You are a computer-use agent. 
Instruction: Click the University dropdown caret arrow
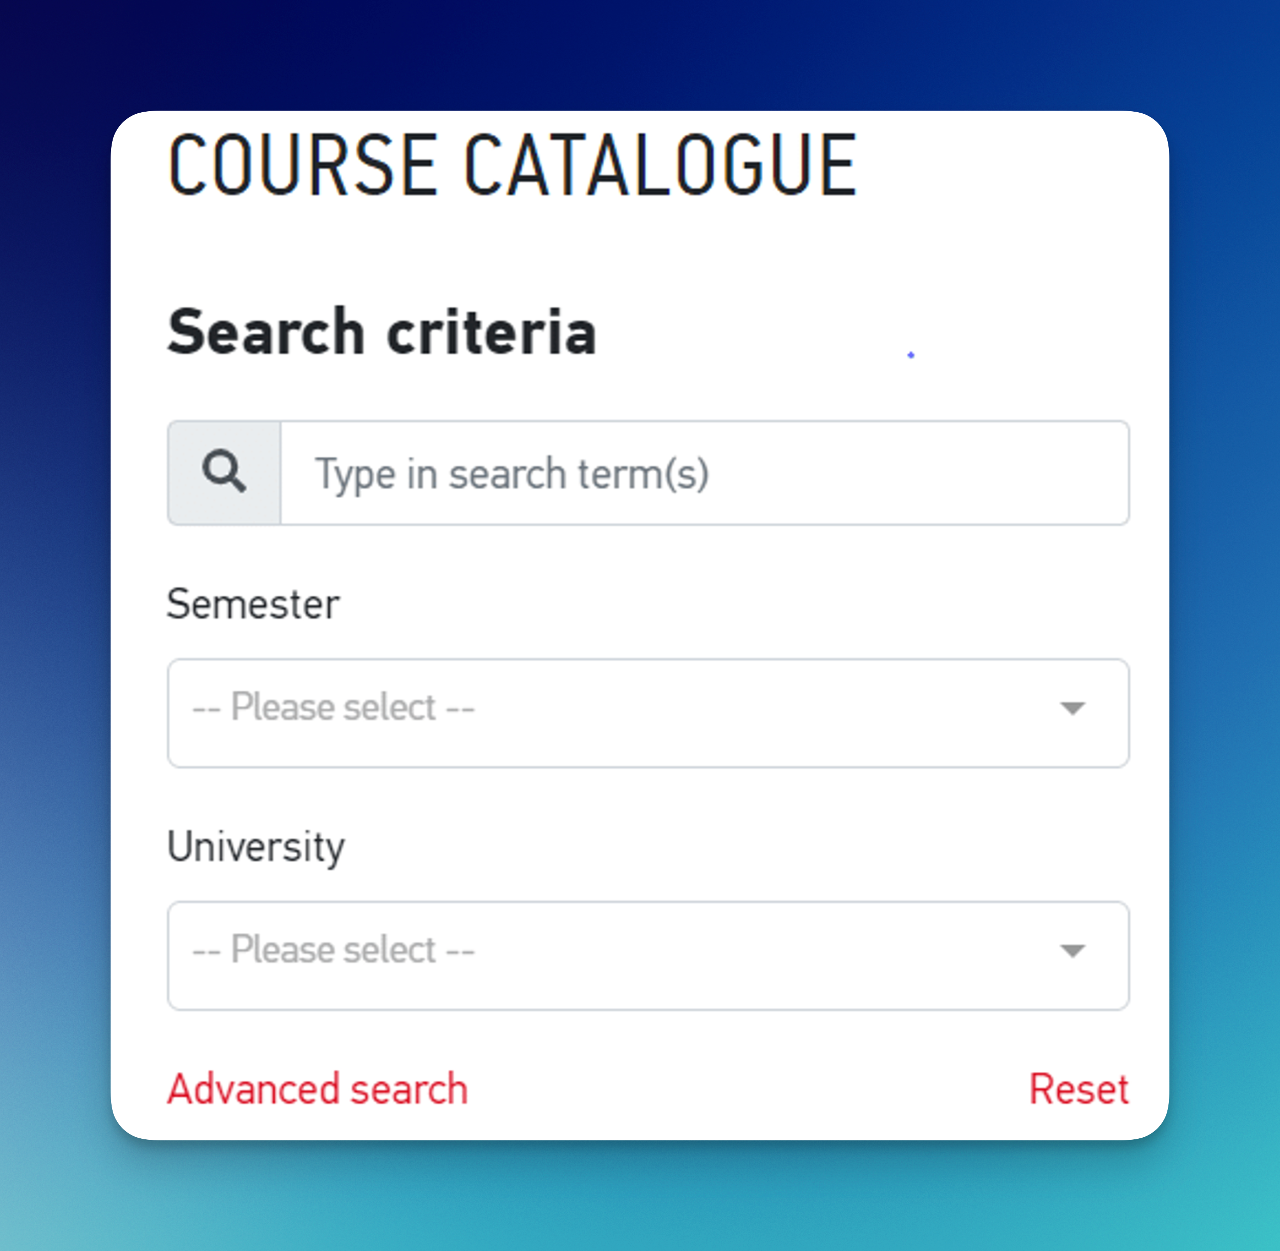(1073, 951)
